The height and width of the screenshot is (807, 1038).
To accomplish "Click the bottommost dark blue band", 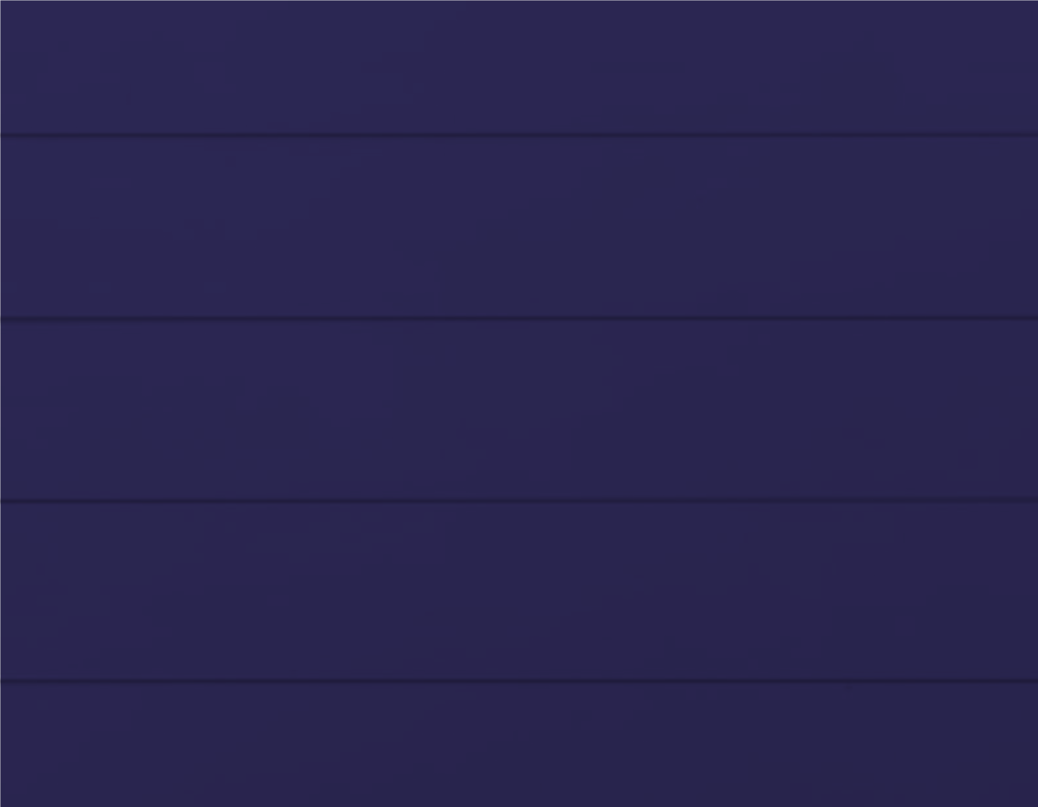I will click(519, 744).
